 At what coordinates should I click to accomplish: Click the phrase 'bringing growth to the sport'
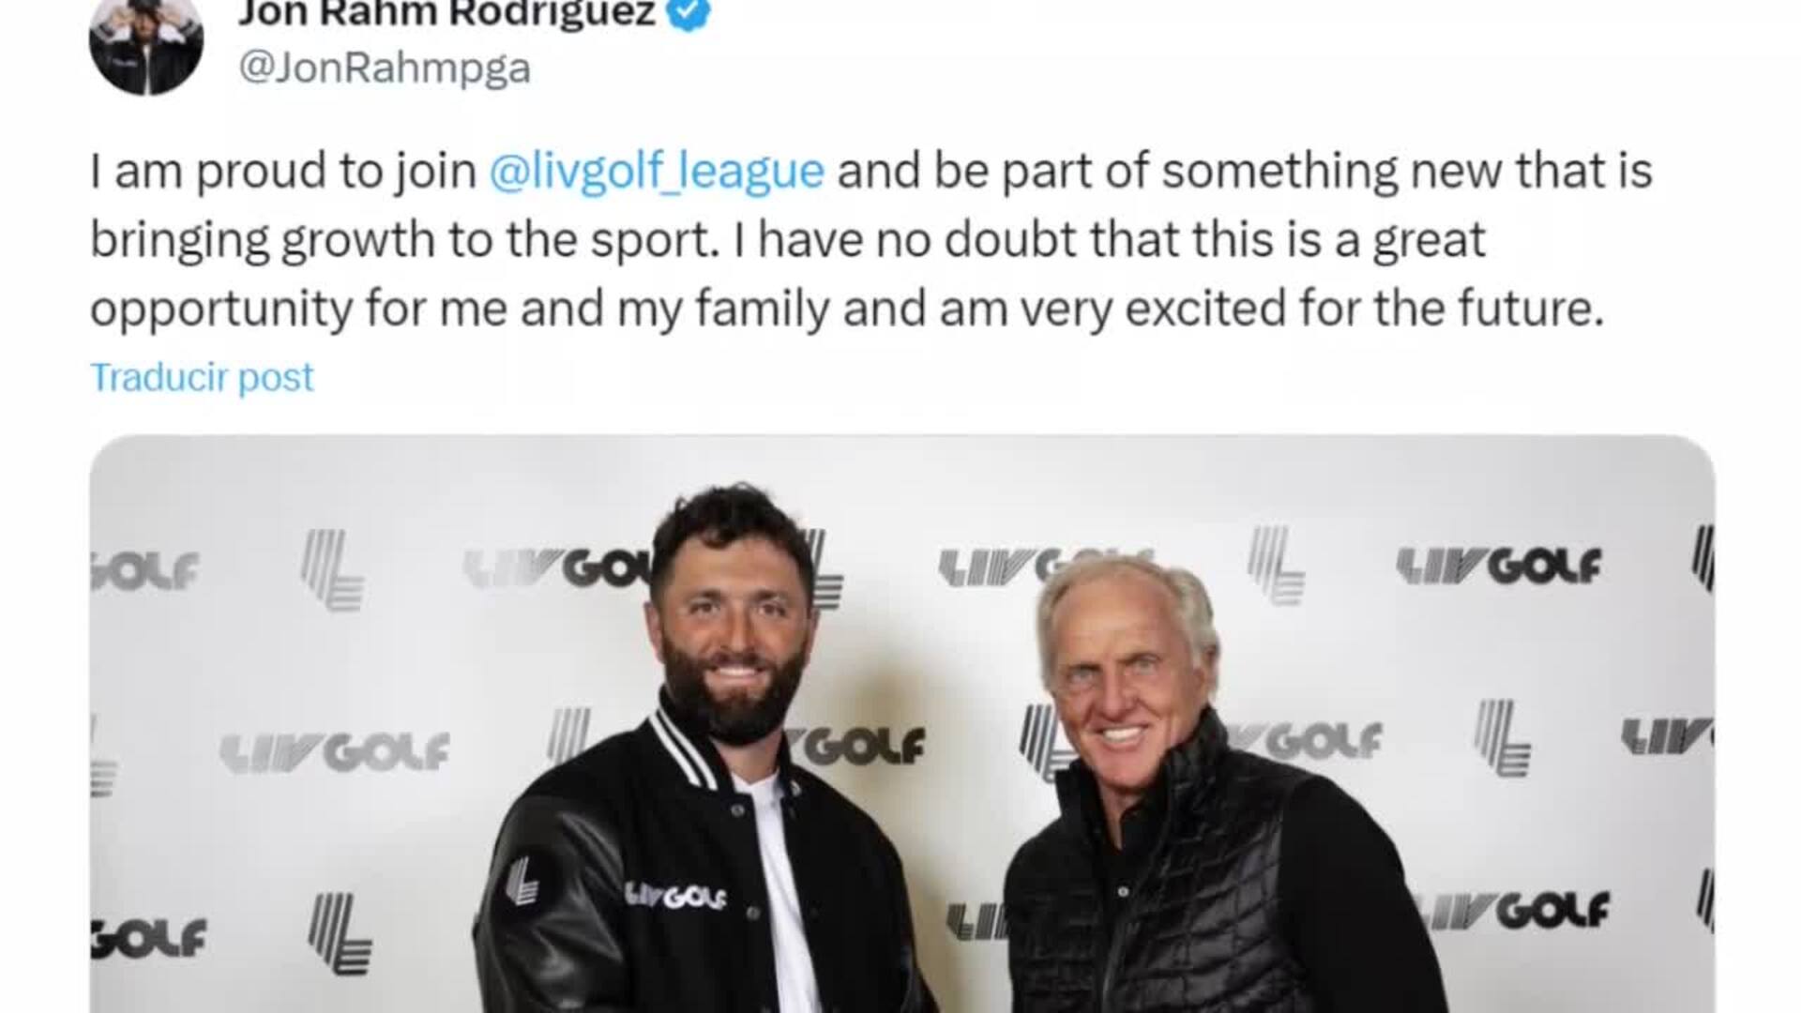(x=402, y=240)
